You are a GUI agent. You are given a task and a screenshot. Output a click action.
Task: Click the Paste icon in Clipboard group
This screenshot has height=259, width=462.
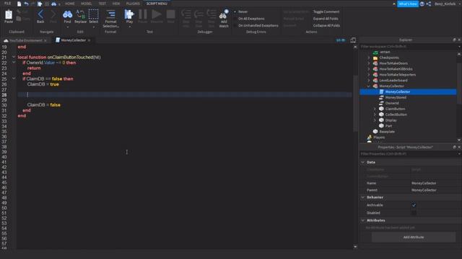pyautogui.click(x=9, y=14)
